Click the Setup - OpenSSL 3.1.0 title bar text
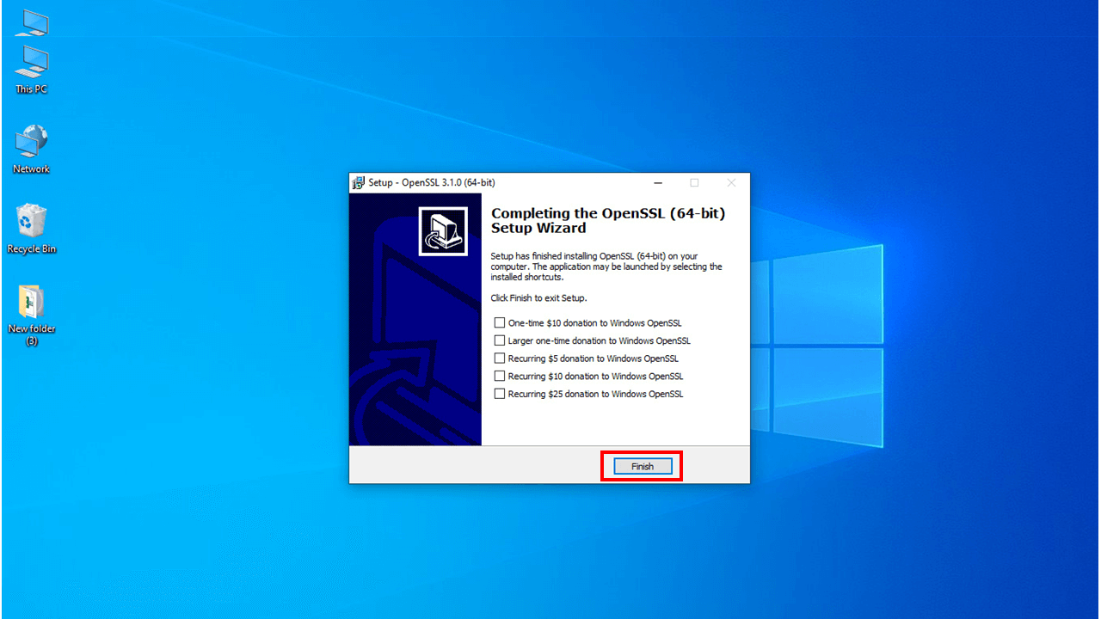The height and width of the screenshot is (619, 1101). click(x=432, y=182)
